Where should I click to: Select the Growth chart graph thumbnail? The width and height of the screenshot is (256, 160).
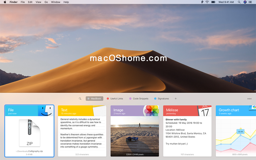236,136
